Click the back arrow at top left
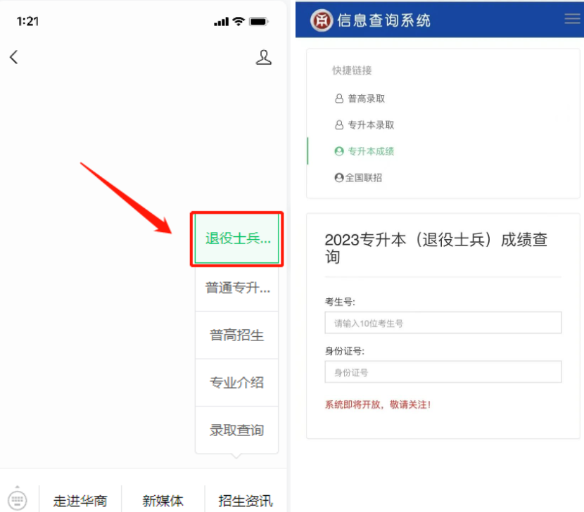Image resolution: width=584 pixels, height=512 pixels. pos(14,57)
